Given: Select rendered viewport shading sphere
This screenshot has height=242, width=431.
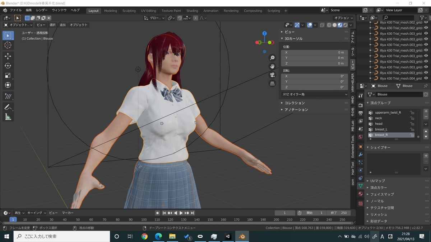Looking at the screenshot, I should click(x=345, y=25).
